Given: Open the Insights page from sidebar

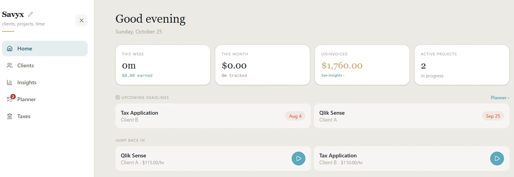Looking at the screenshot, I should pyautogui.click(x=45, y=82).
